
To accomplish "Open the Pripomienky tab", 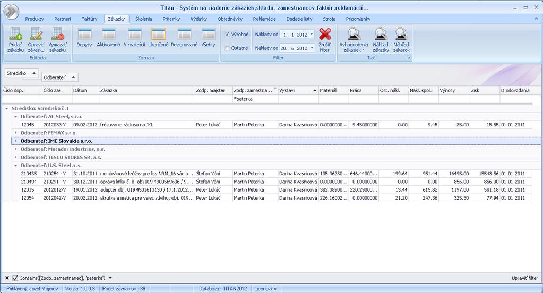I will [x=358, y=19].
